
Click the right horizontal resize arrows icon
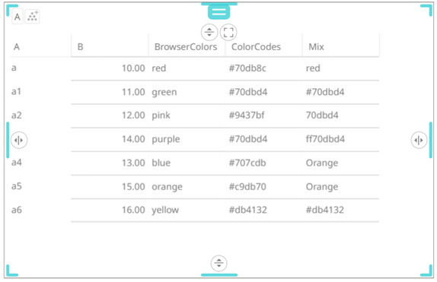pyautogui.click(x=419, y=140)
